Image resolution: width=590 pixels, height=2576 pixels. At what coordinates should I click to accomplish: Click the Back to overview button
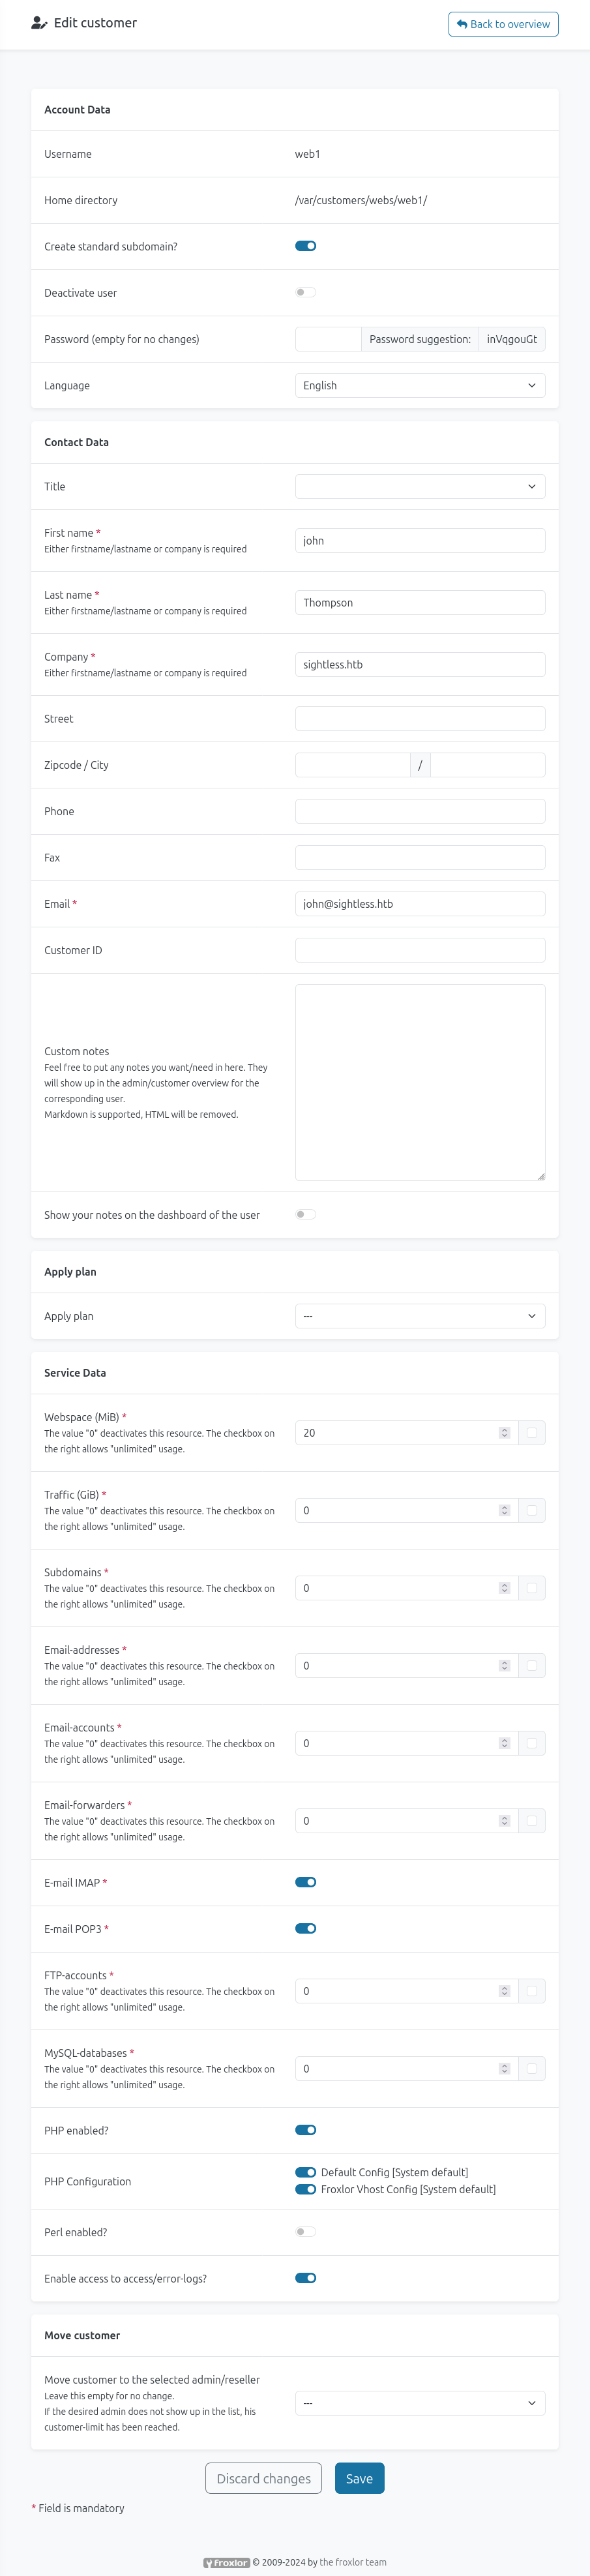503,24
